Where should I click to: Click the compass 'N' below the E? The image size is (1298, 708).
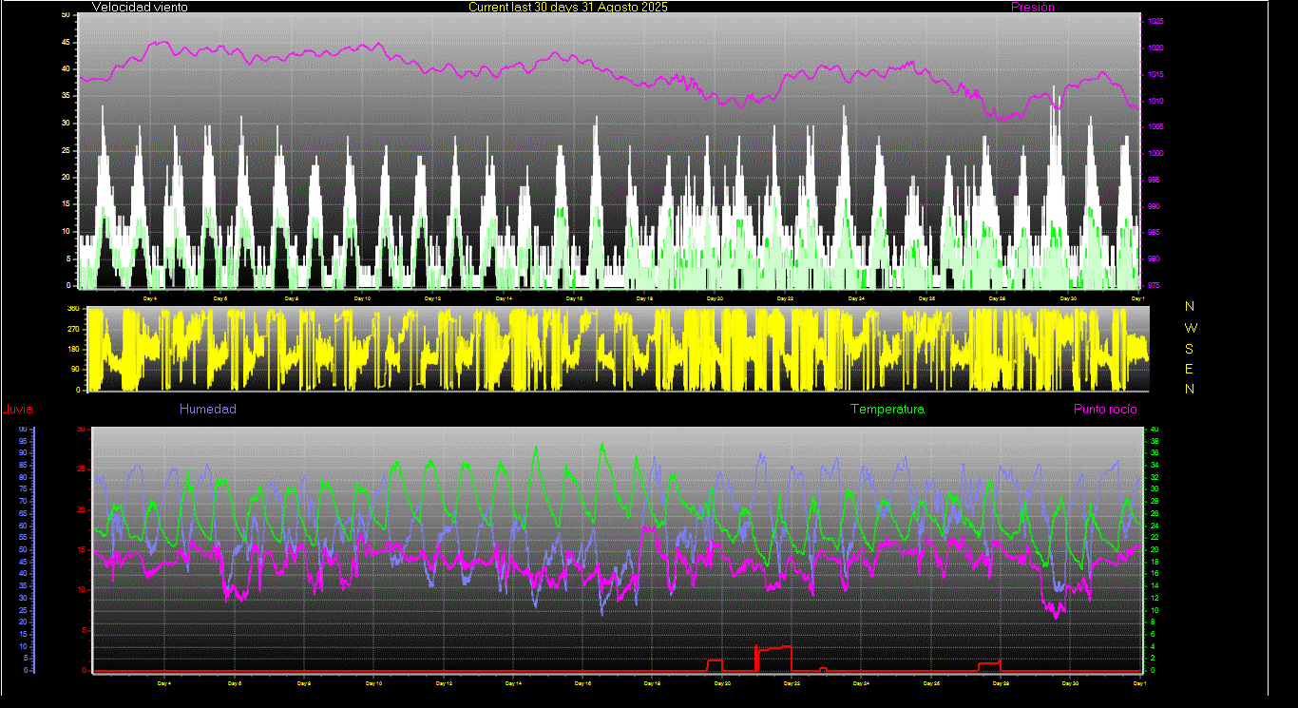1191,389
